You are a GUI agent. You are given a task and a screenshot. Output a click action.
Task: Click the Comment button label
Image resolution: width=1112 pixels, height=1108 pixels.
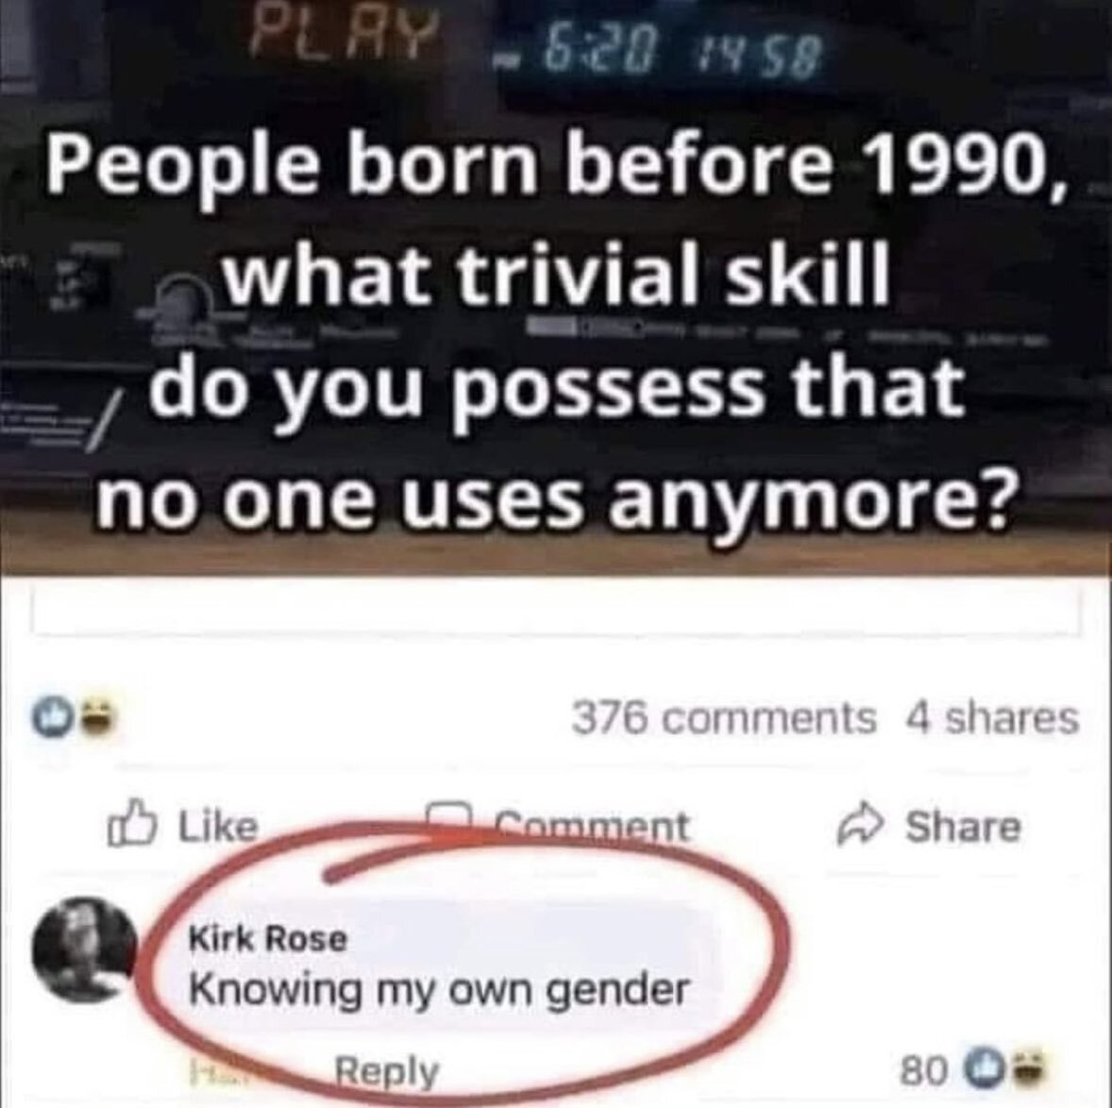pos(592,826)
